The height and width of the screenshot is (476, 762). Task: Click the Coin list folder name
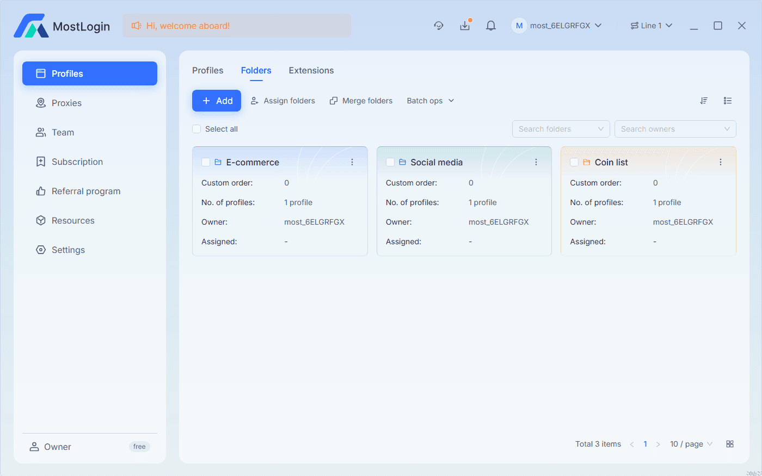pyautogui.click(x=611, y=162)
